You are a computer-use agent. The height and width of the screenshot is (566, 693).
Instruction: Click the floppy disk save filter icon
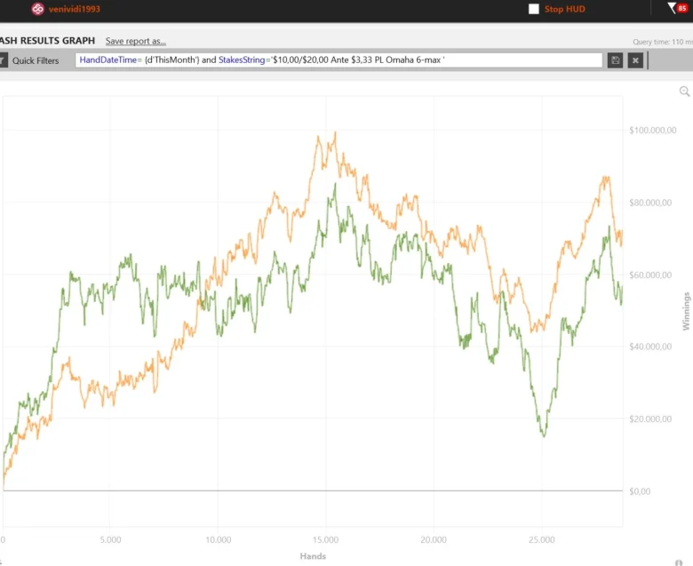(615, 60)
